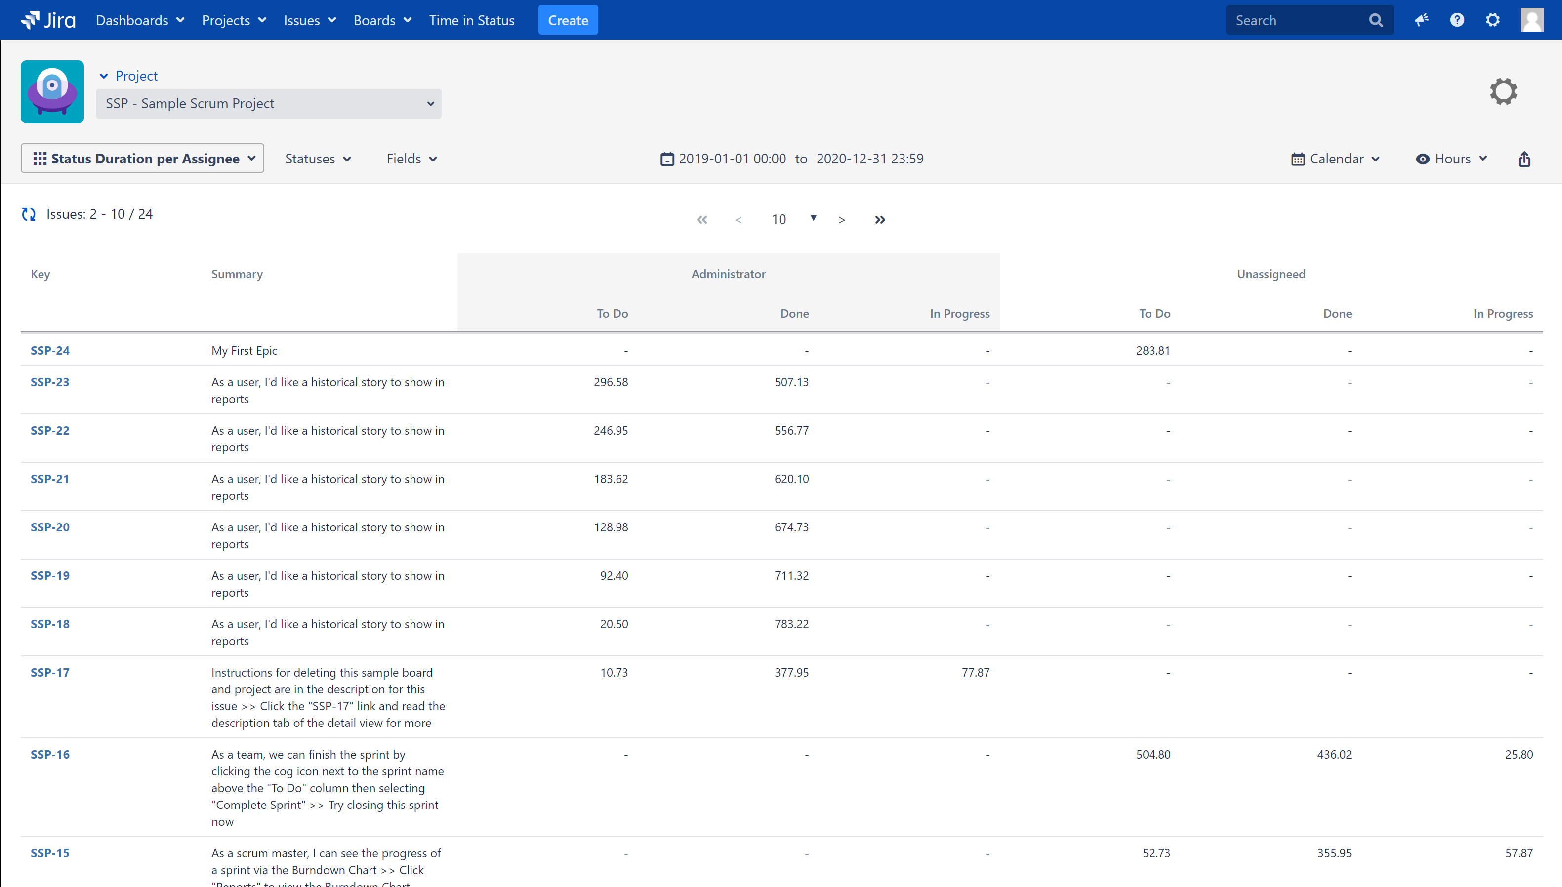1562x887 pixels.
Task: Open Jira administration gear in navbar
Action: pos(1492,20)
